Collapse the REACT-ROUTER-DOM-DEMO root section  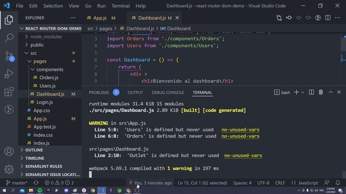click(x=50, y=29)
